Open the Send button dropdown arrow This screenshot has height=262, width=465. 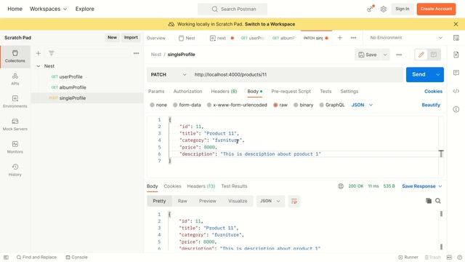tap(437, 74)
